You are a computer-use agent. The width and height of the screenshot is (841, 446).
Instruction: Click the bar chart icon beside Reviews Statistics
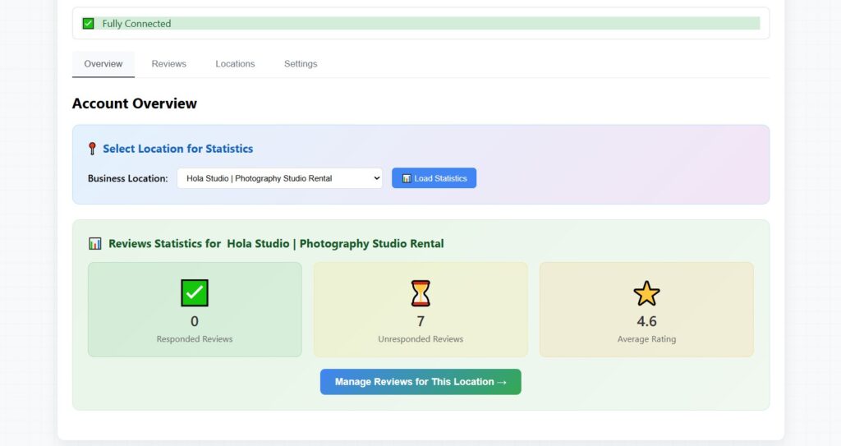(95, 244)
